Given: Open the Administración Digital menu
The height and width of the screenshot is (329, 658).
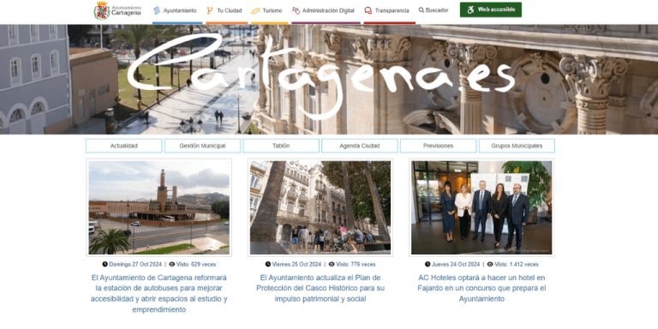Looking at the screenshot, I should pos(326,11).
